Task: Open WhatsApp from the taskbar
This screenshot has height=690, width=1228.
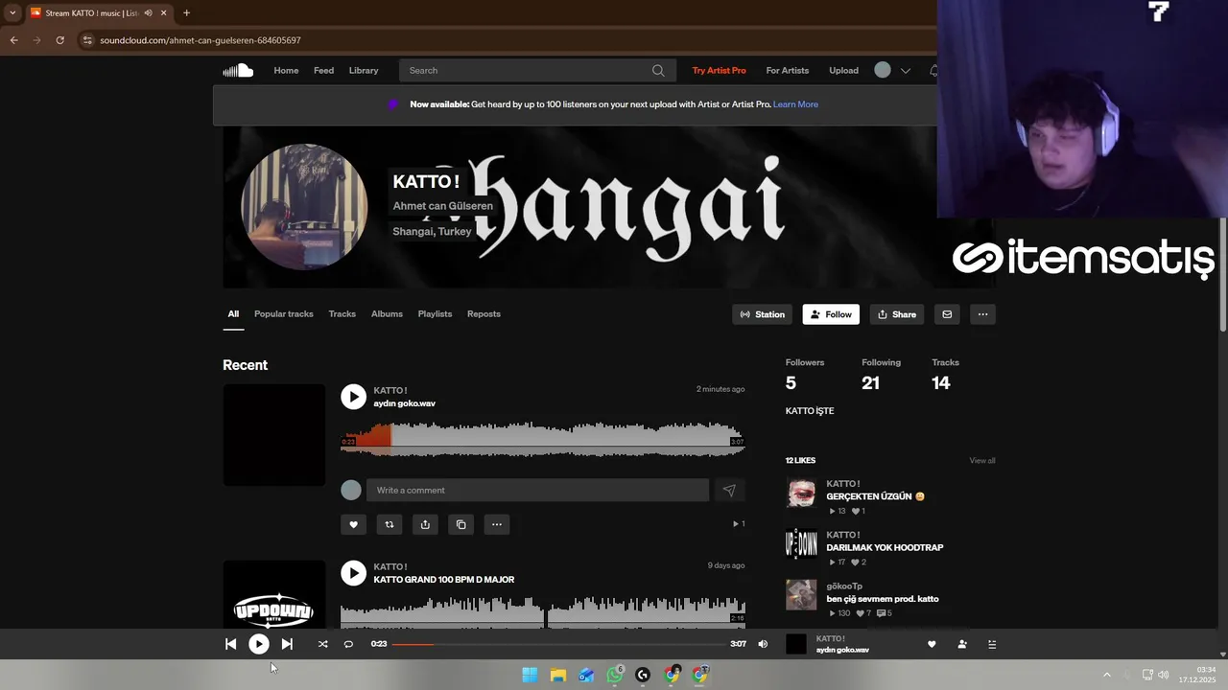Action: pos(615,675)
